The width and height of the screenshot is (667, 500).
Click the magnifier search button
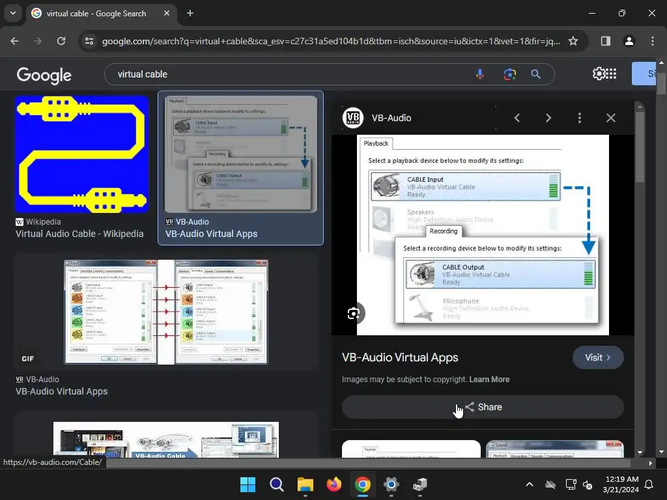click(535, 74)
